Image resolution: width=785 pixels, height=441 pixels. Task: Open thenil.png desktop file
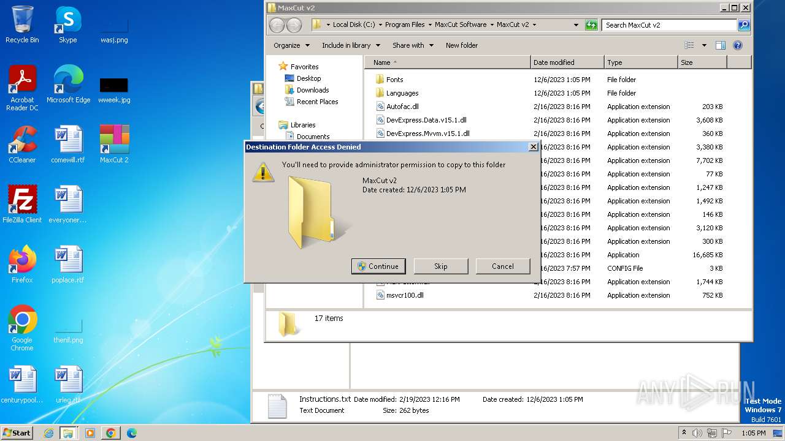[68, 331]
